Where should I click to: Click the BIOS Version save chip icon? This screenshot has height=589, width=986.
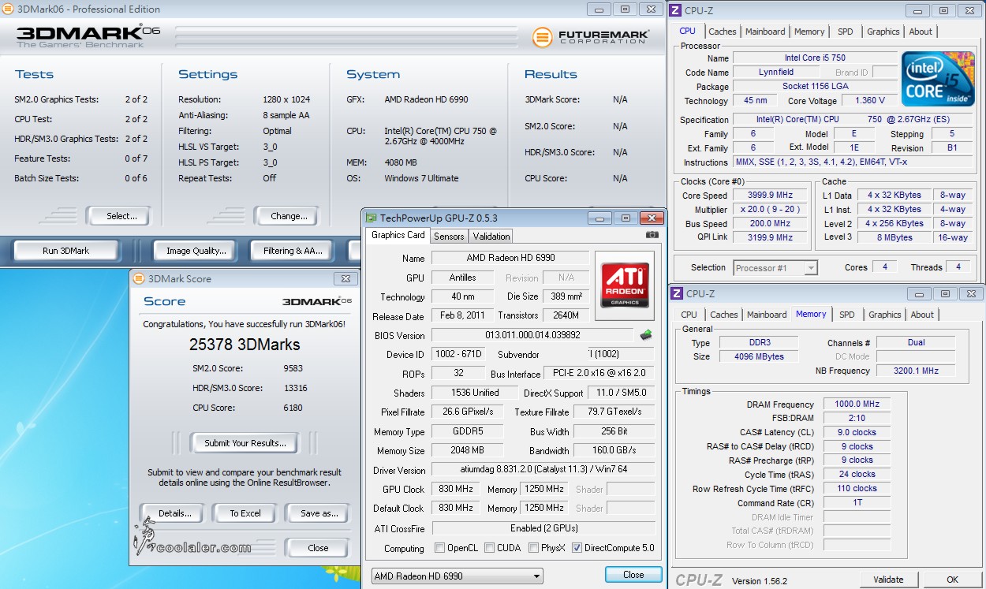tap(646, 334)
